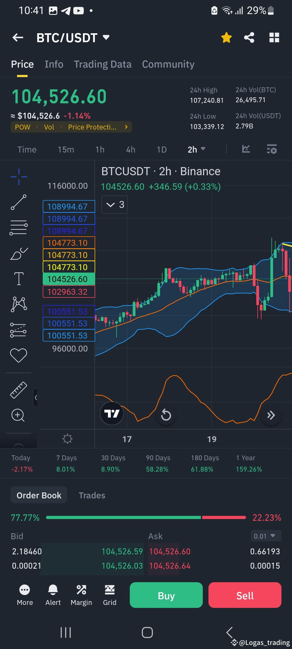Viewport: 292px width, 649px height.
Task: Select the 1 Year 159.26% performance
Action: (x=249, y=463)
